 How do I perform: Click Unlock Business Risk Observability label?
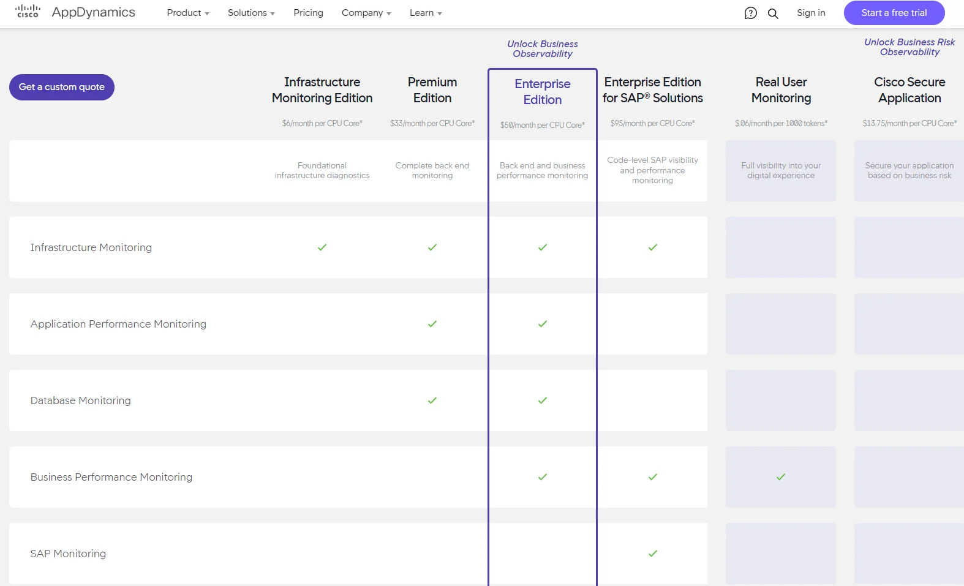point(909,47)
